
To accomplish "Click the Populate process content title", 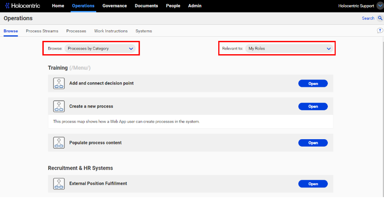I will point(95,143).
